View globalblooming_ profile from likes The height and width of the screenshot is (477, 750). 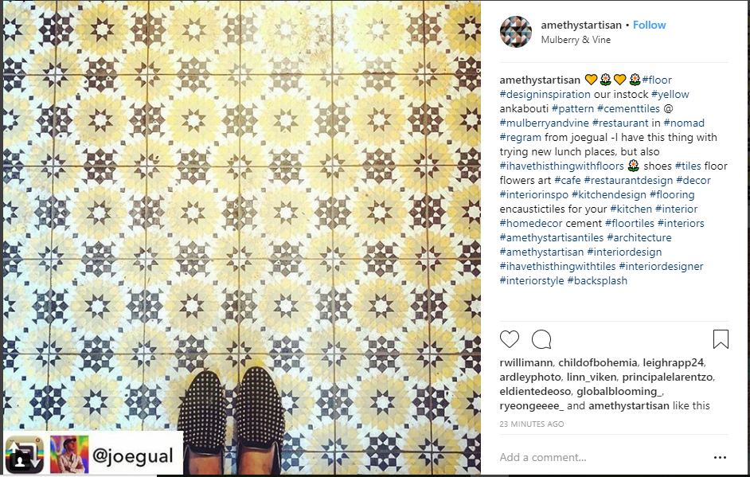click(619, 391)
